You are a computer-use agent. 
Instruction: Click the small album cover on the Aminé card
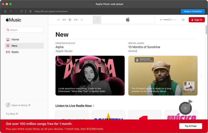[x=189, y=87]
